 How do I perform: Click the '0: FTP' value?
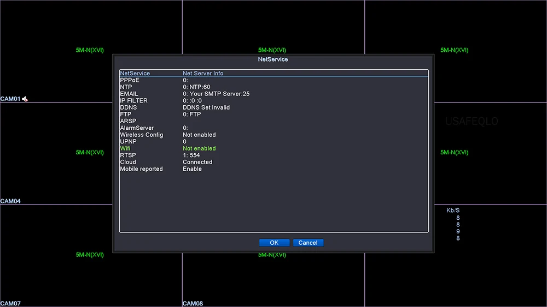[192, 115]
